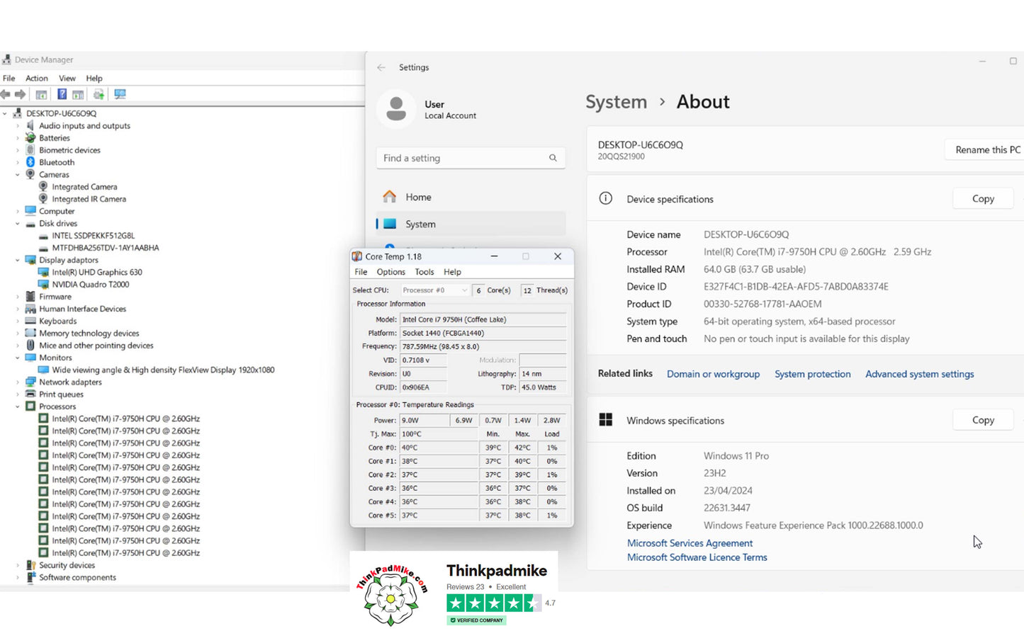Click the Show/Hide Console Tree toolbar icon
The height and width of the screenshot is (643, 1024).
point(42,94)
